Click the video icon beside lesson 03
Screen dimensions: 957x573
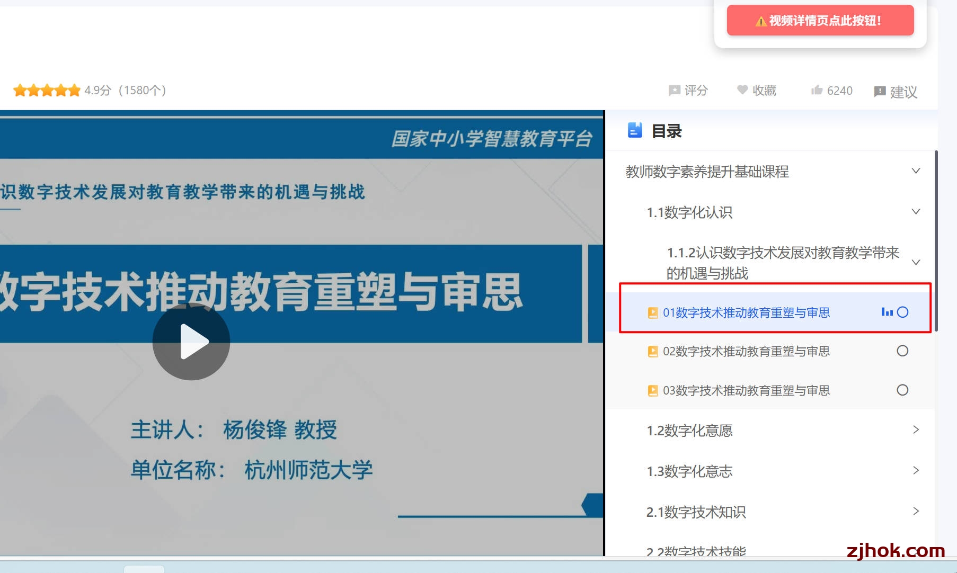coord(653,391)
